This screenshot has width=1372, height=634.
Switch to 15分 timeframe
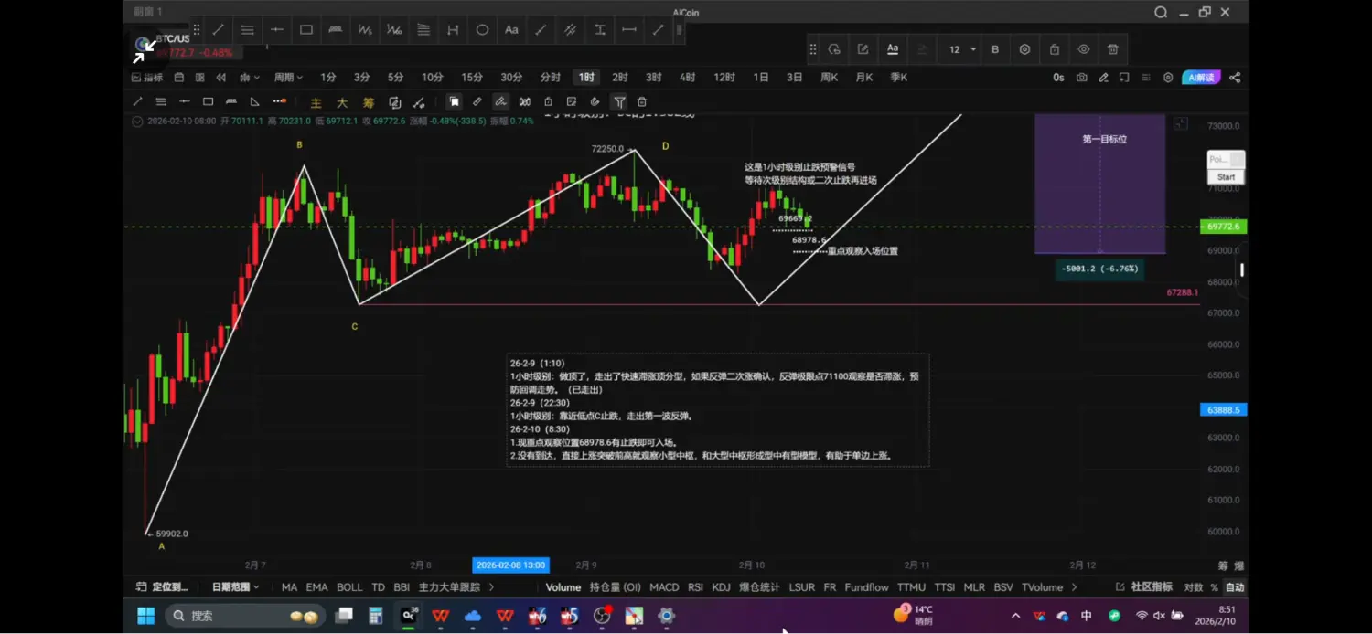click(472, 78)
